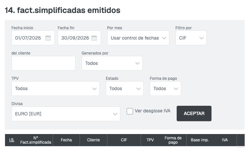
Task: Click the IVA column header
Action: [225, 140]
